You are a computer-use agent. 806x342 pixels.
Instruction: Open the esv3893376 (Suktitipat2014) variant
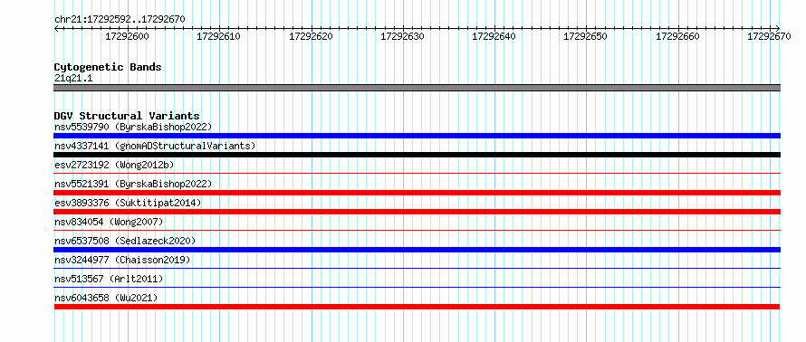coord(128,203)
